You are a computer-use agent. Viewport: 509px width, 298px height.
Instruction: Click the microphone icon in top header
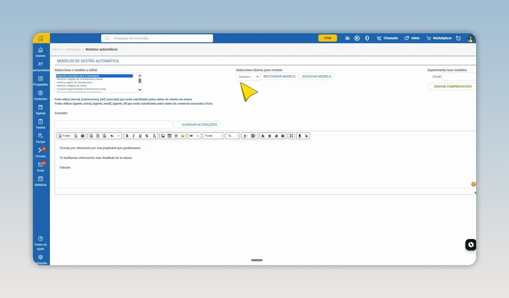click(367, 38)
